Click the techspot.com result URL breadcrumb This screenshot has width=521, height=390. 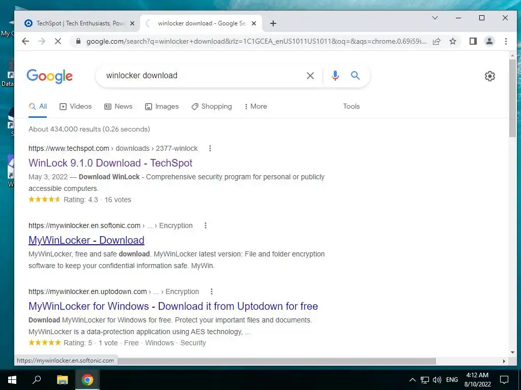[113, 148]
